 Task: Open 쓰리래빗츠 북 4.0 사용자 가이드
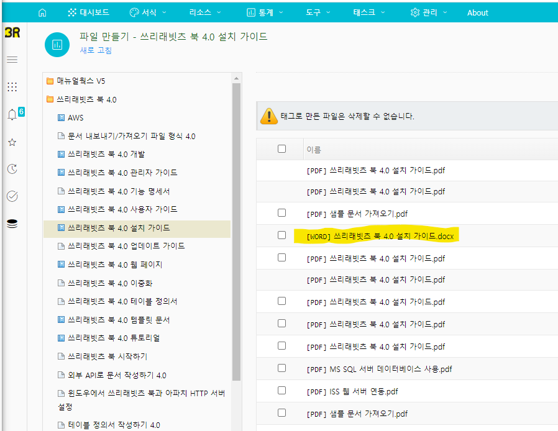point(122,209)
